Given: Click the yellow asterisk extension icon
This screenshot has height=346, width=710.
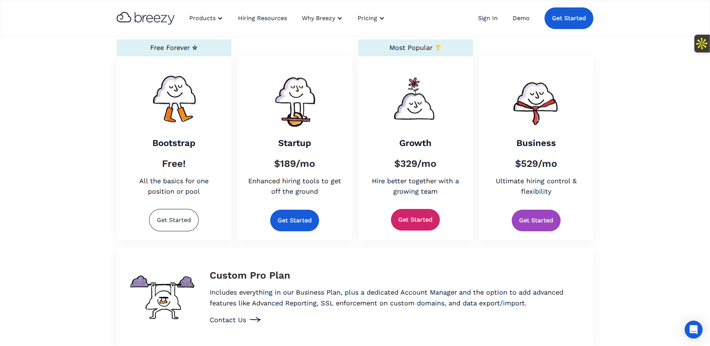Looking at the screenshot, I should 702,44.
